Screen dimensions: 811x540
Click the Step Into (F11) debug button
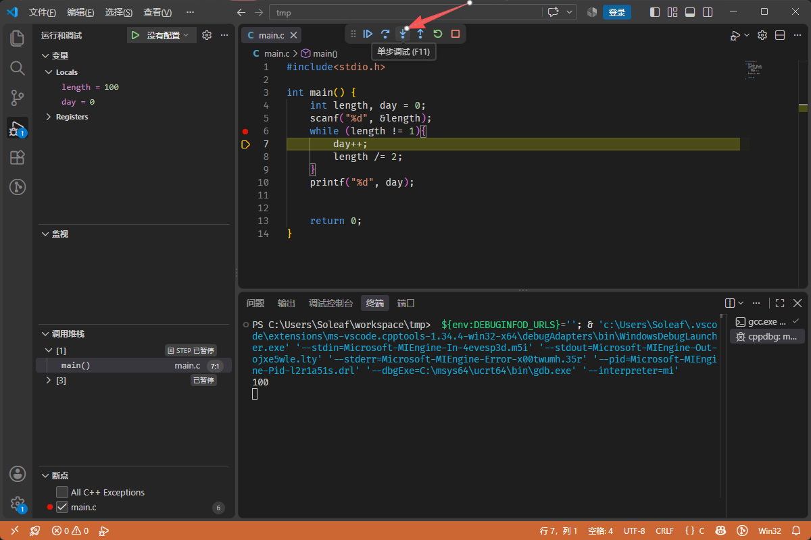point(403,34)
